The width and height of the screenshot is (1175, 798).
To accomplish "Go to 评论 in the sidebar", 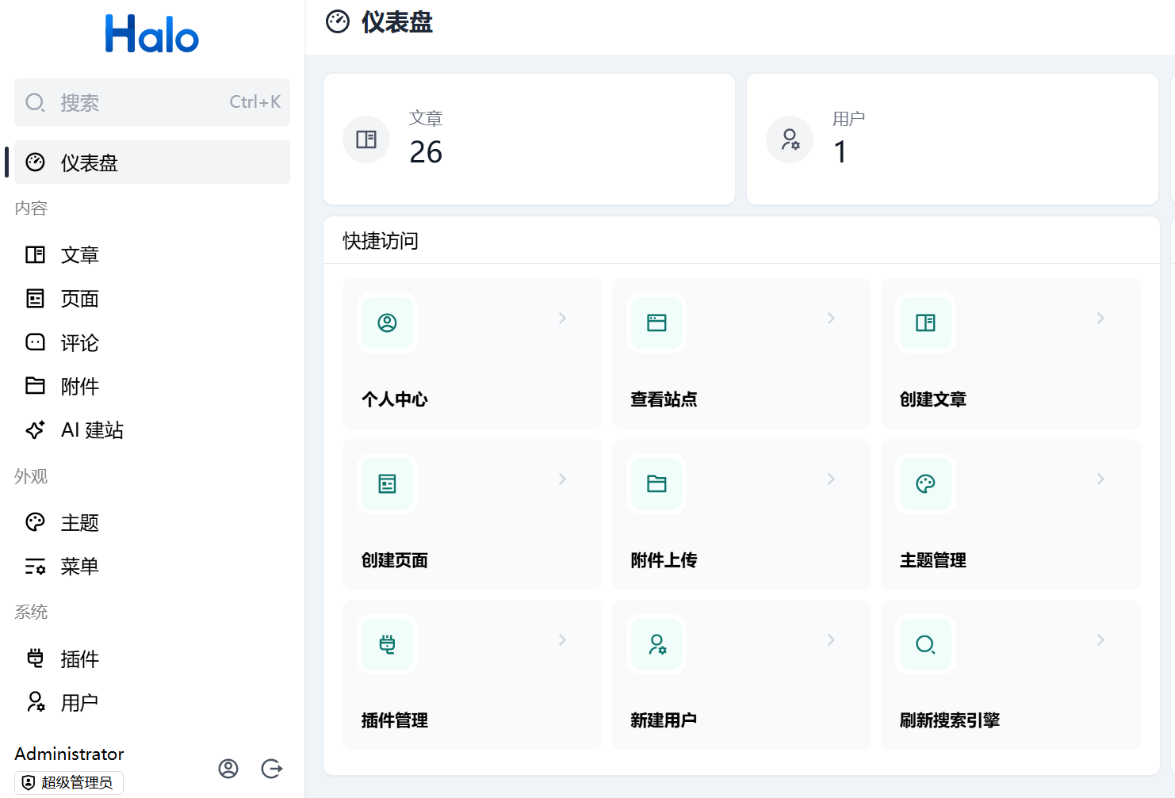I will pyautogui.click(x=79, y=343).
